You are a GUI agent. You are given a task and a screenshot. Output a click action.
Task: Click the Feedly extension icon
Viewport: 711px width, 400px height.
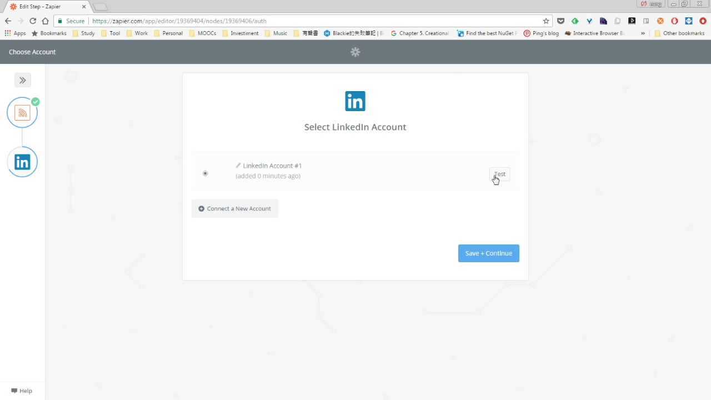(x=575, y=21)
